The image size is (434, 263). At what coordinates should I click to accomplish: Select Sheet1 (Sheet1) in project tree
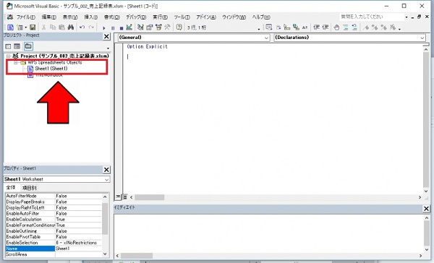[x=51, y=69]
